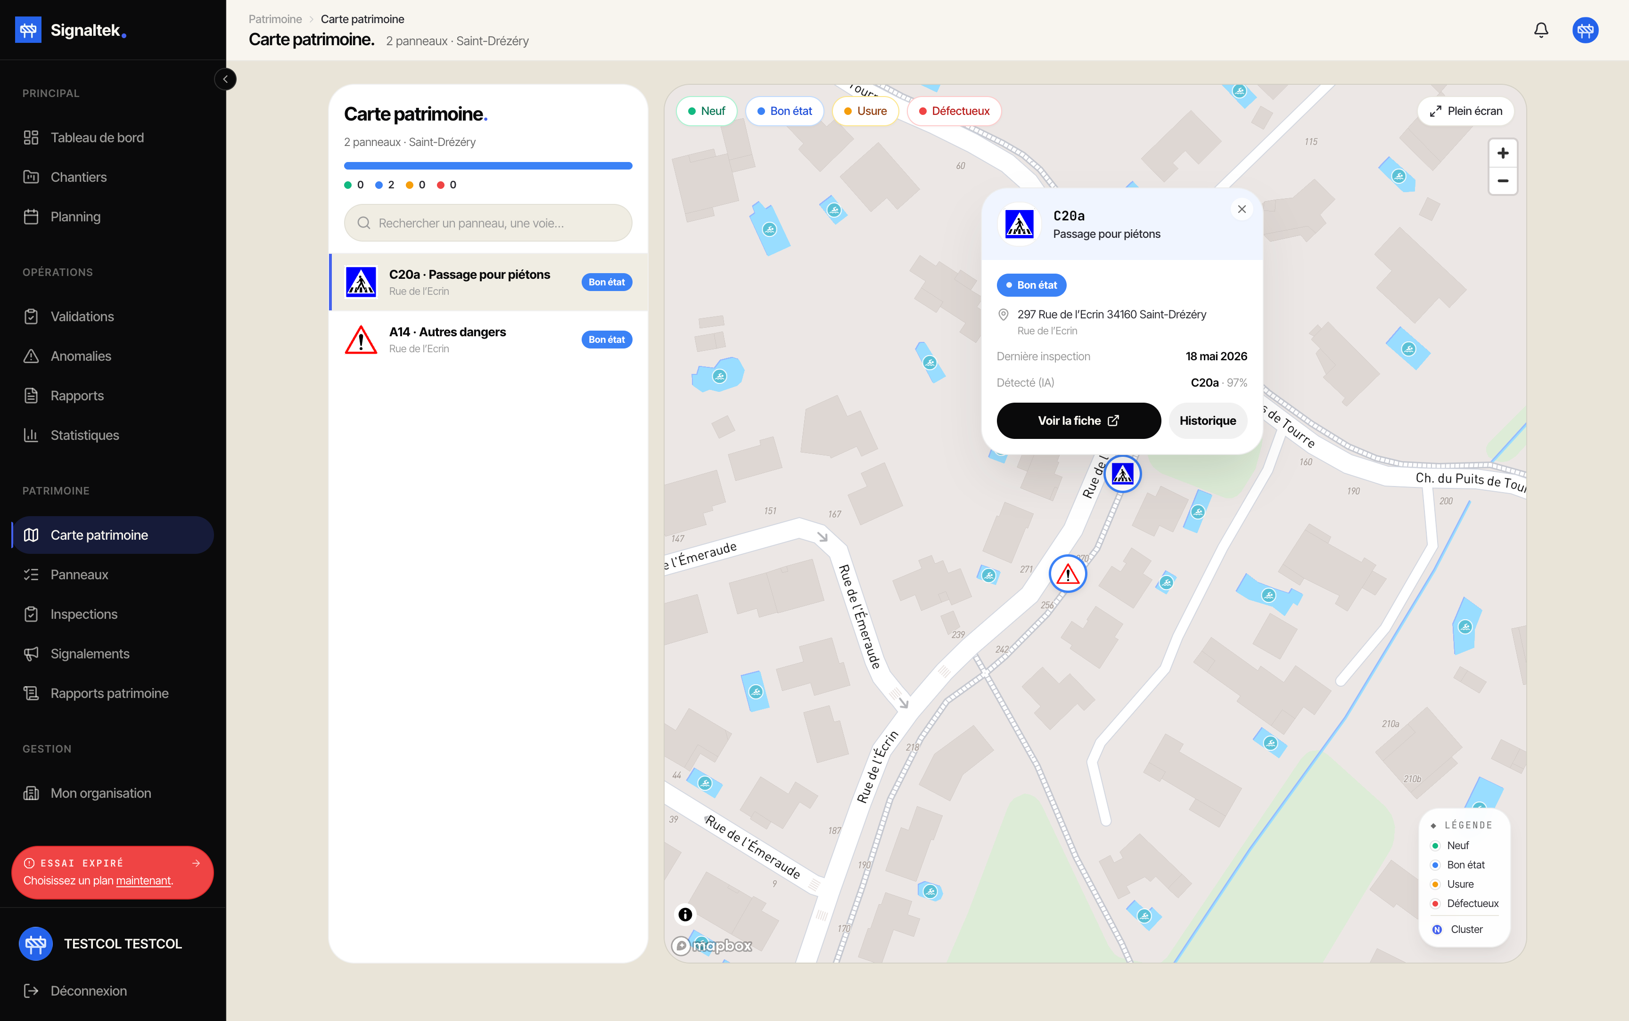Select the C20a Passage pour piétons row
The width and height of the screenshot is (1629, 1021).
tap(488, 282)
